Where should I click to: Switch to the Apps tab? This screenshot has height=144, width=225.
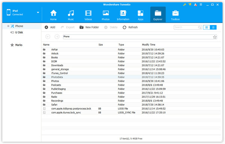click(x=141, y=15)
